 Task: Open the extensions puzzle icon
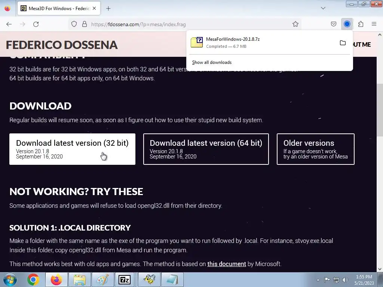(x=361, y=24)
